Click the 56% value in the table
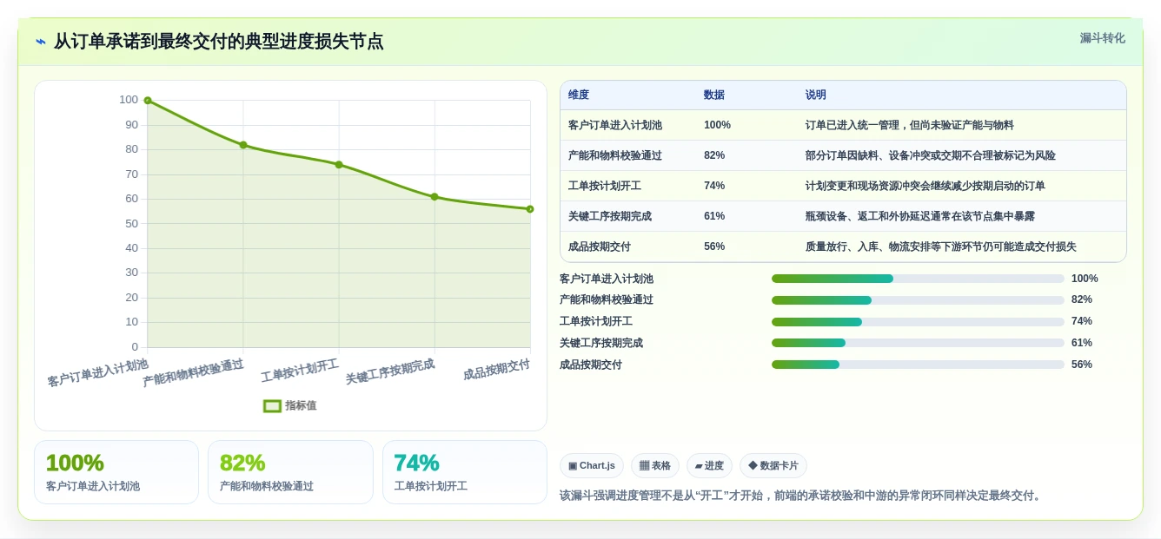The width and height of the screenshot is (1161, 539). [714, 247]
